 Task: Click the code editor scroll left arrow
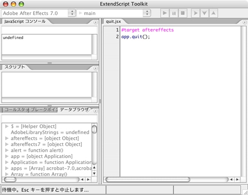click(231, 180)
